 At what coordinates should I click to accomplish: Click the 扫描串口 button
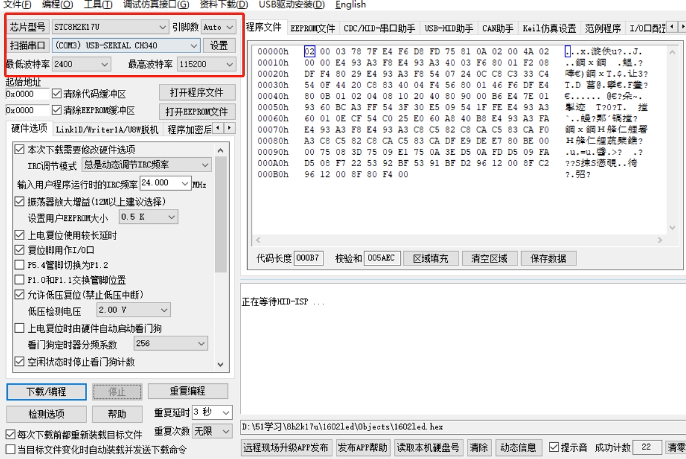(27, 45)
